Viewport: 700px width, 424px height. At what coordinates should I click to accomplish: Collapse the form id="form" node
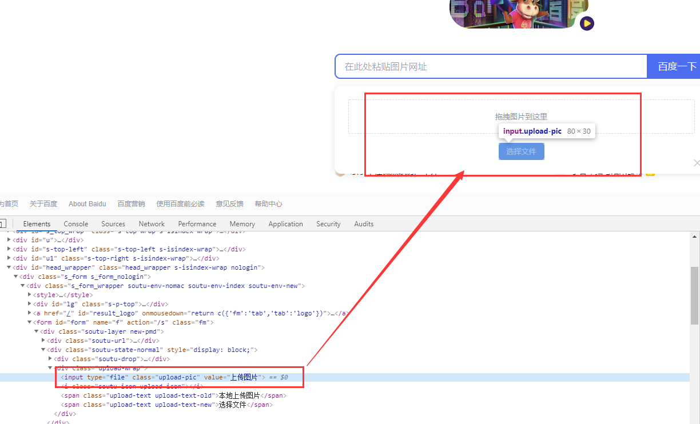tap(29, 322)
